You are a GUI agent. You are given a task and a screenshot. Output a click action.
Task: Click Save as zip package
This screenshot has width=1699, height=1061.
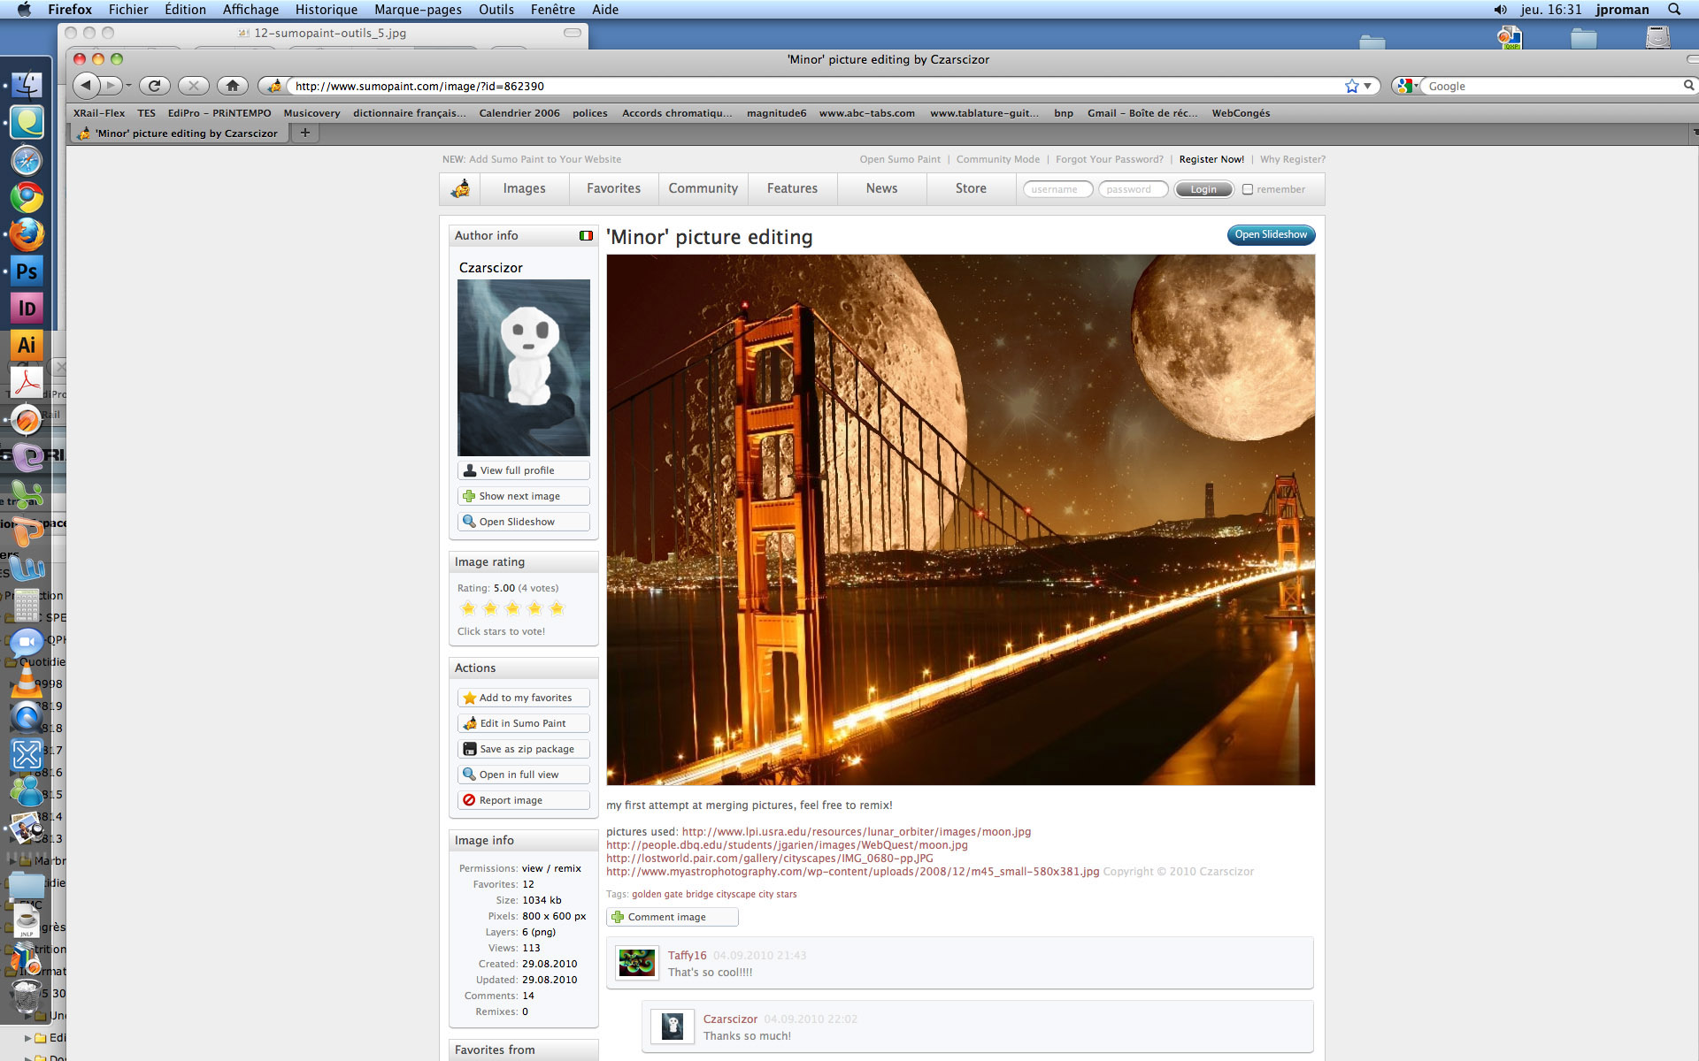coord(523,749)
